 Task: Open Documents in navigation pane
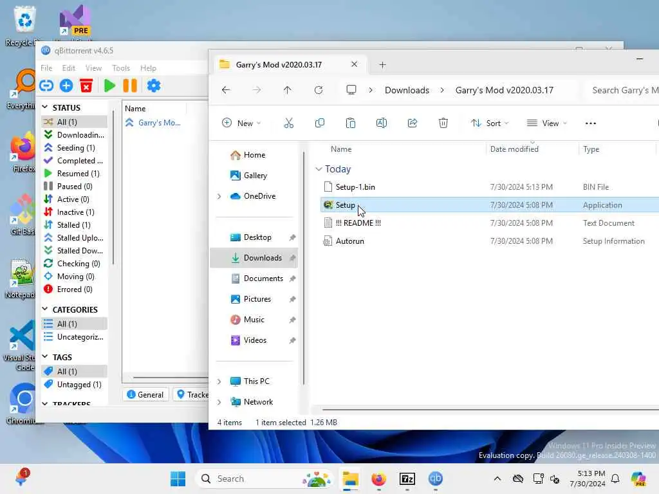click(263, 279)
